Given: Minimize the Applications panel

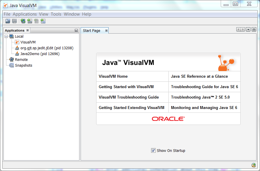Looking at the screenshot, I should click(x=76, y=30).
